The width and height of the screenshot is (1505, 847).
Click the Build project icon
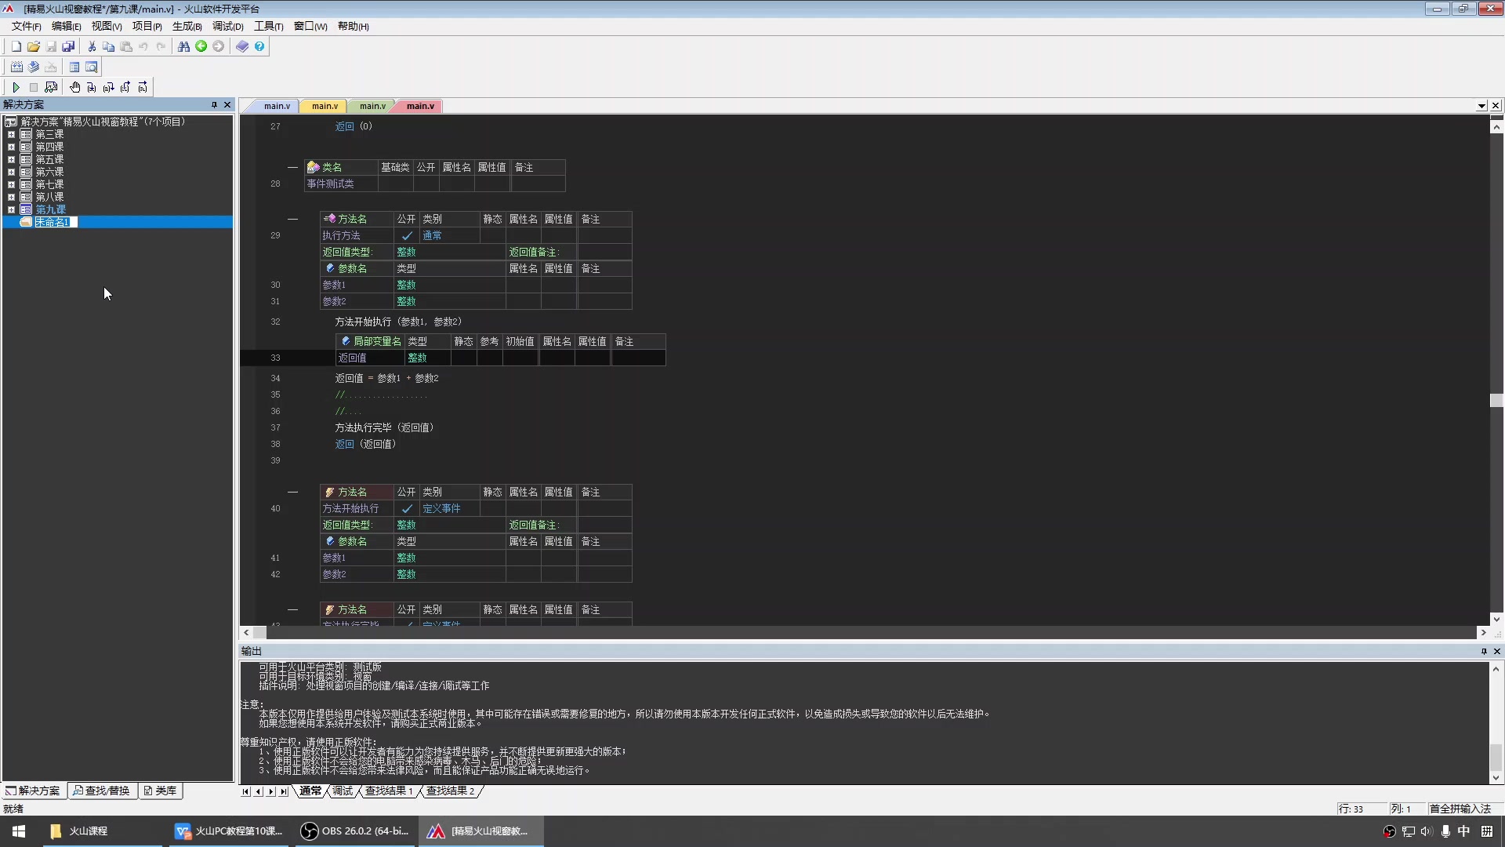click(x=16, y=67)
